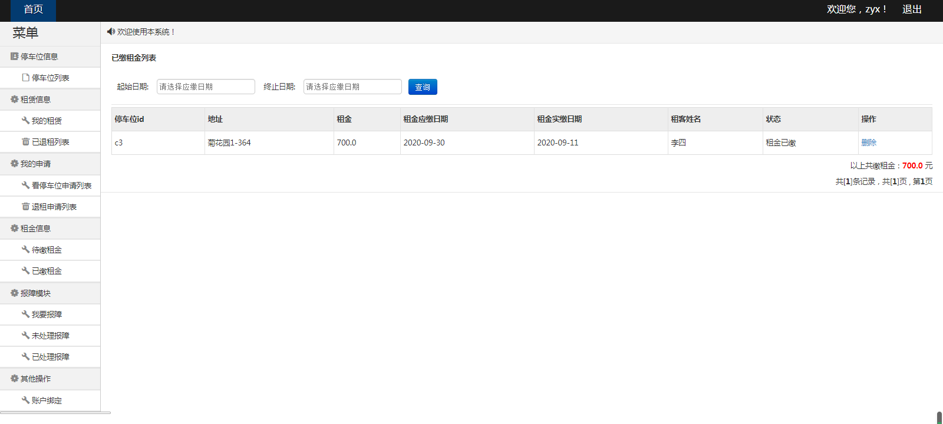Click the page icon beside 停车位列表
Screen dimensions: 943x424
point(25,78)
